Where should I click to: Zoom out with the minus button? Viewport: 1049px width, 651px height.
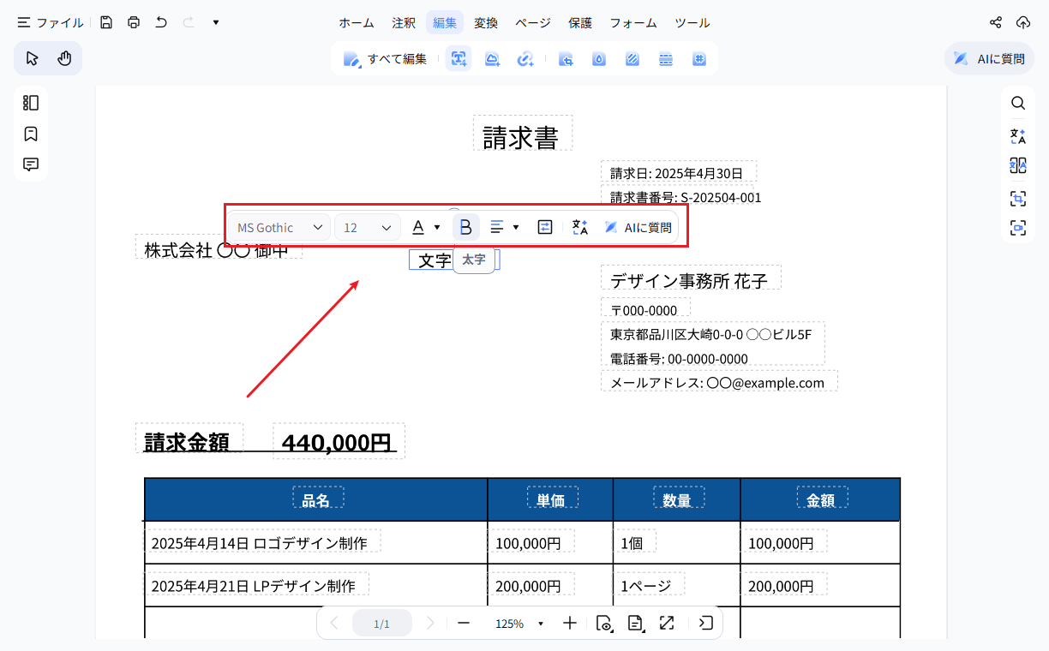coord(464,624)
